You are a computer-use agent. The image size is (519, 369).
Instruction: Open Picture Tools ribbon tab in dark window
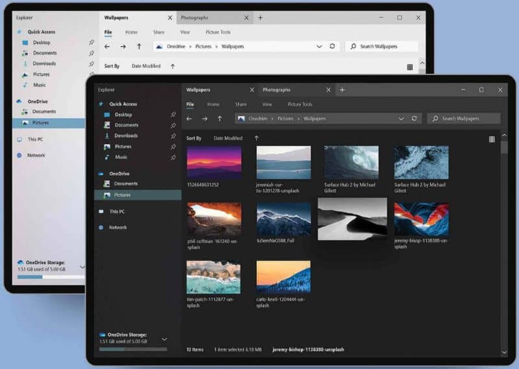pyautogui.click(x=300, y=104)
